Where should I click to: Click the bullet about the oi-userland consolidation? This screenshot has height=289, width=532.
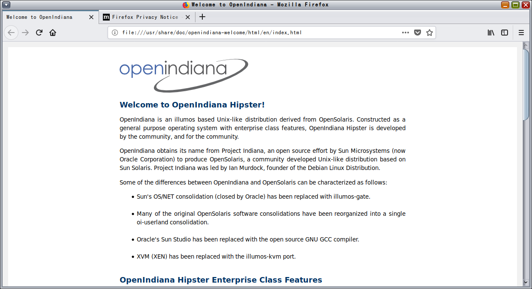271,218
